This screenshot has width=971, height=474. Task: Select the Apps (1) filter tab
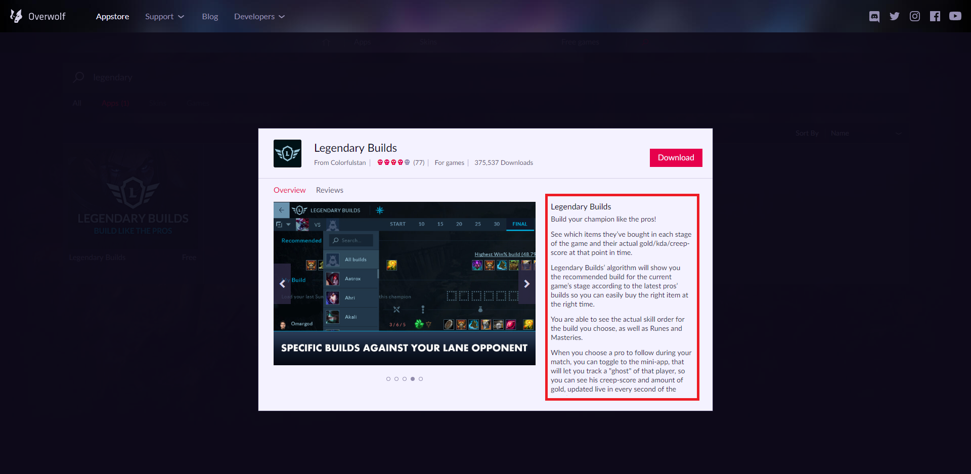tap(116, 103)
